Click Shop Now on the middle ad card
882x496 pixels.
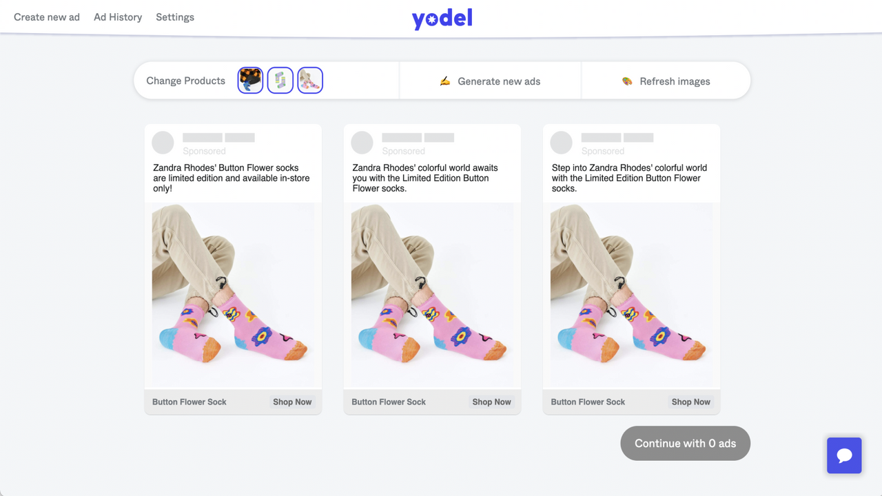[x=491, y=402]
